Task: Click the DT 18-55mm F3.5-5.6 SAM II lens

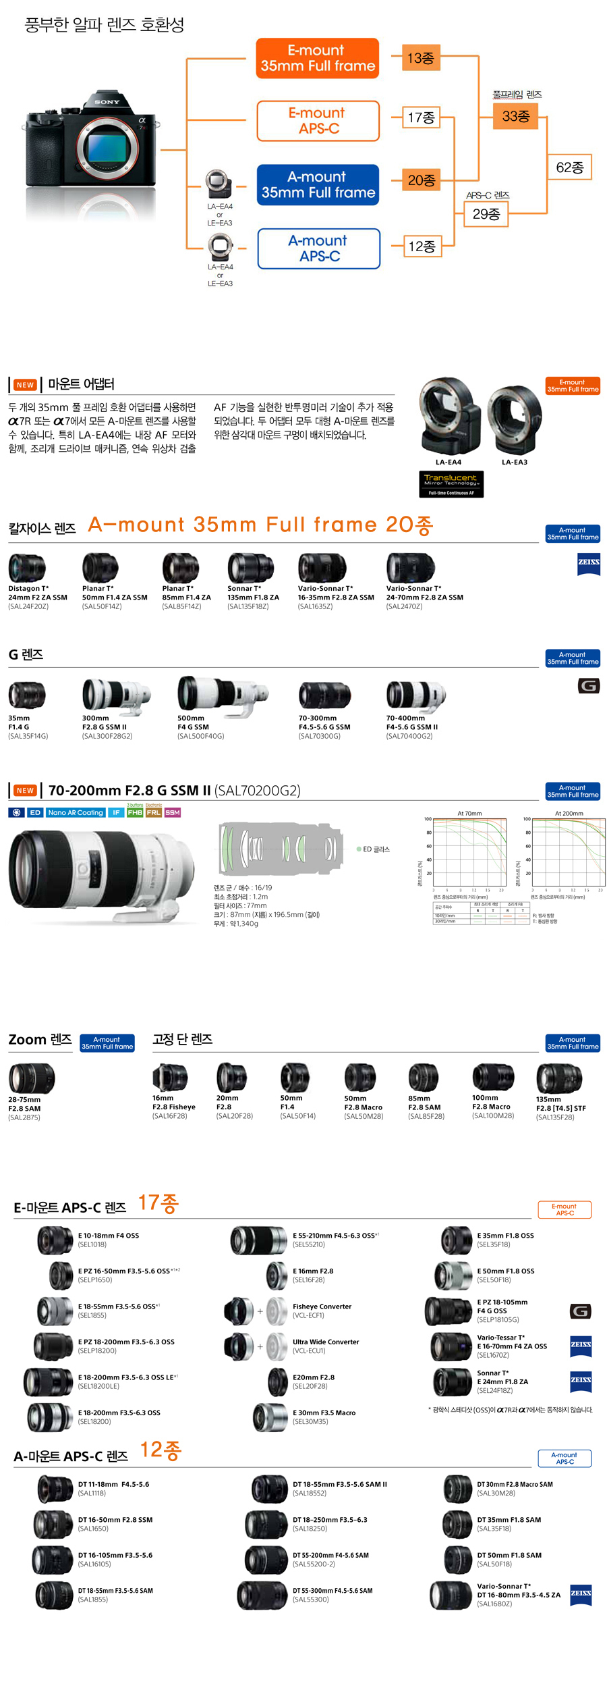Action: pyautogui.click(x=270, y=1488)
